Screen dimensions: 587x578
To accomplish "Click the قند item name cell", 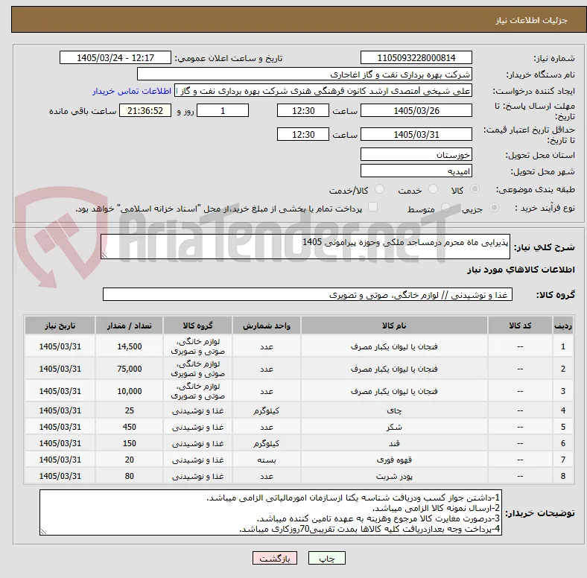I will click(394, 444).
